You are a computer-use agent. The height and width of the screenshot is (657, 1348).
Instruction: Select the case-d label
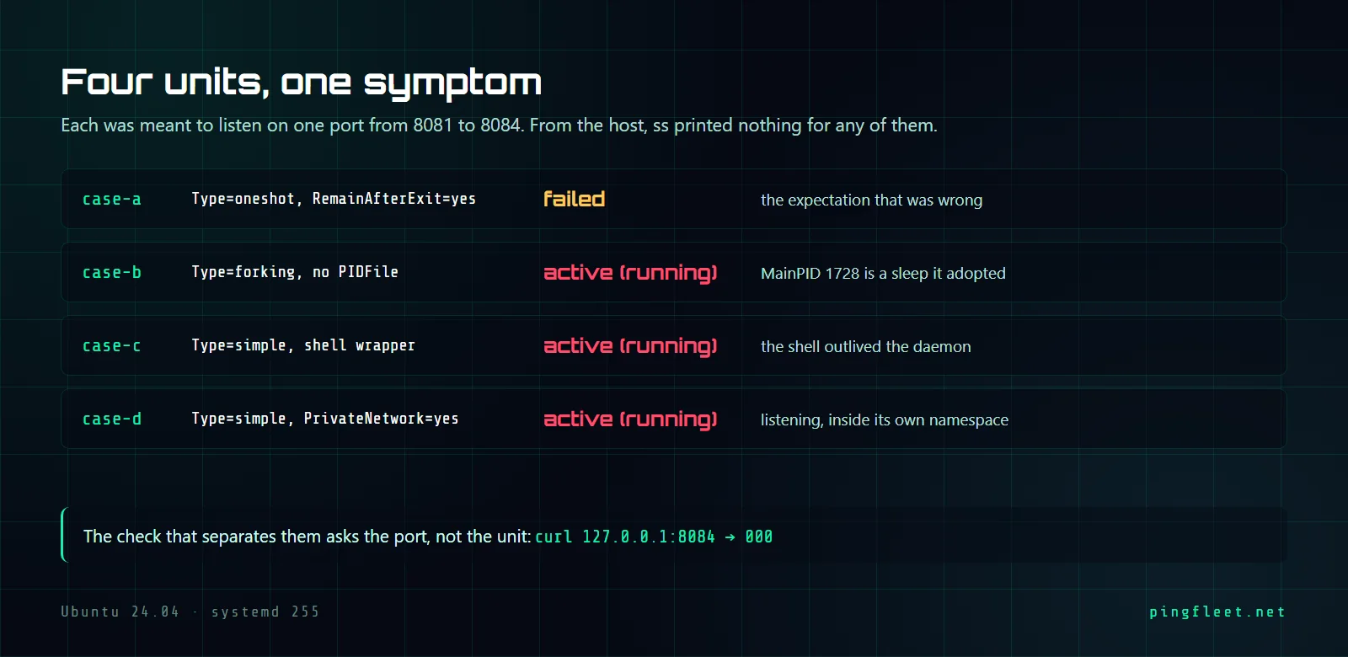112,419
